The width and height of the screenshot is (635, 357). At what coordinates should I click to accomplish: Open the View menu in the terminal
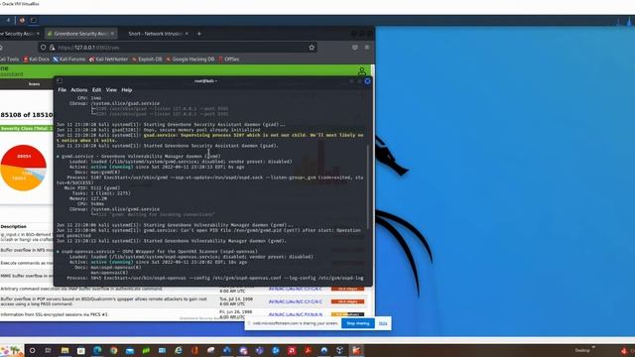click(111, 90)
